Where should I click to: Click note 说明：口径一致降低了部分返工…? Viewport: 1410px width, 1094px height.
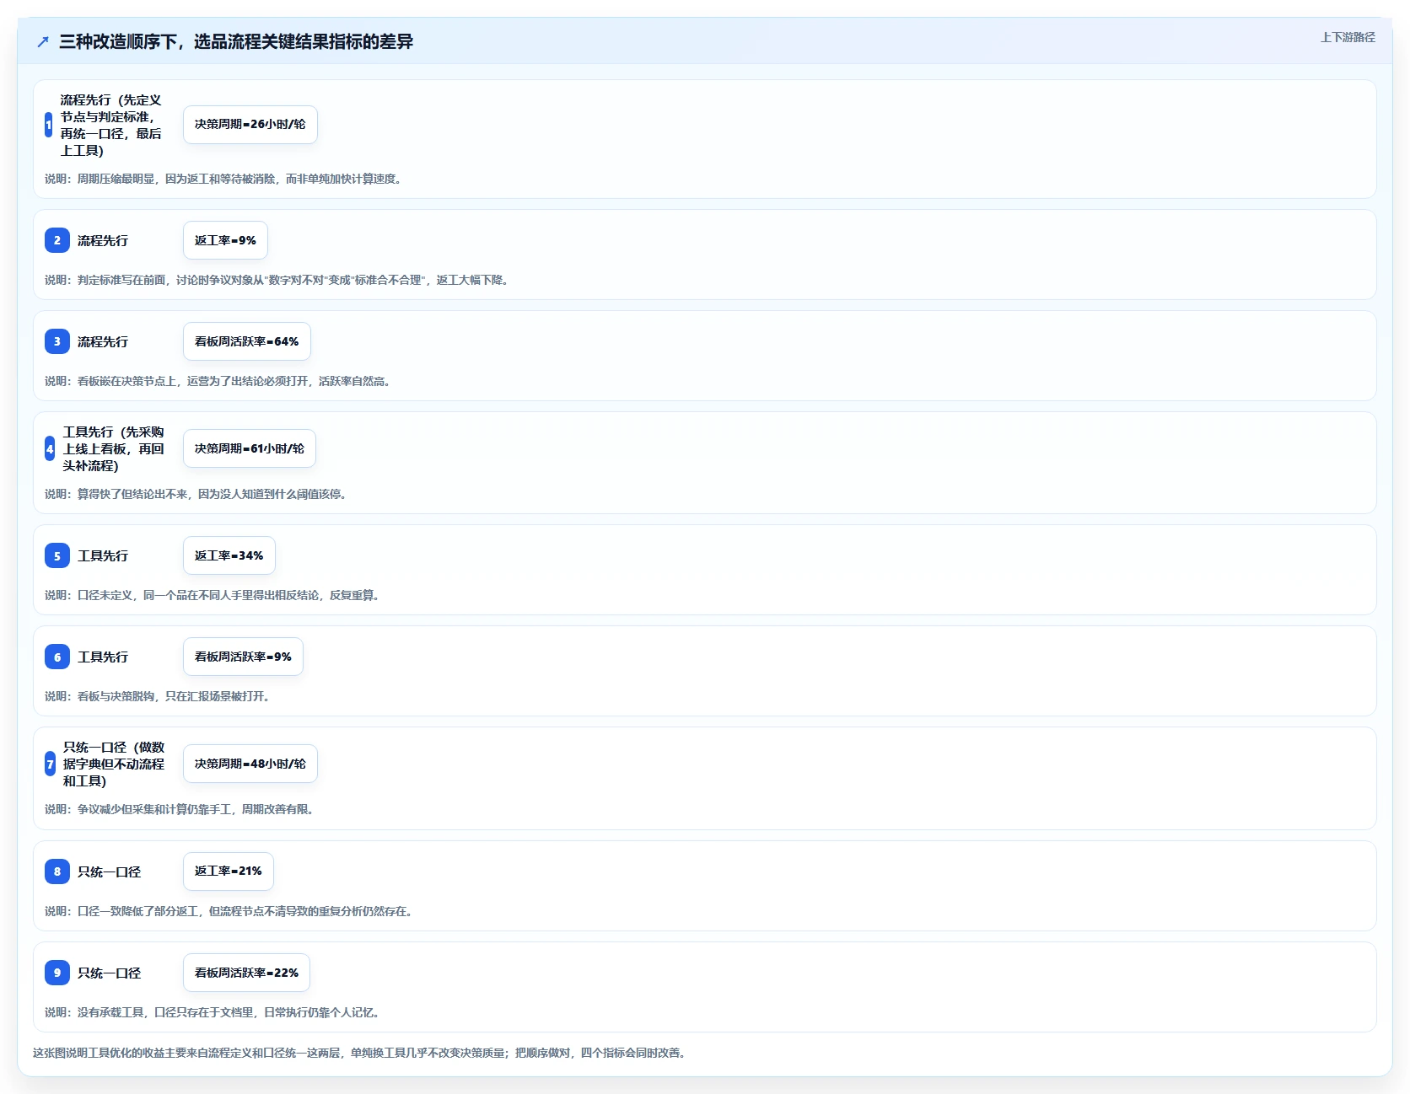click(x=231, y=911)
